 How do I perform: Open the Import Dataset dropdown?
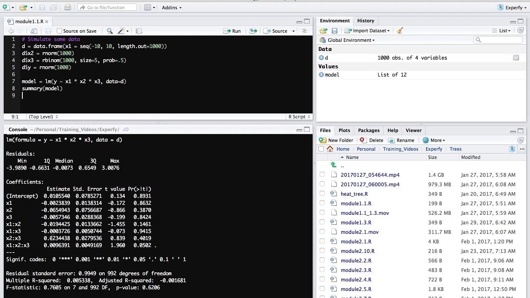367,31
